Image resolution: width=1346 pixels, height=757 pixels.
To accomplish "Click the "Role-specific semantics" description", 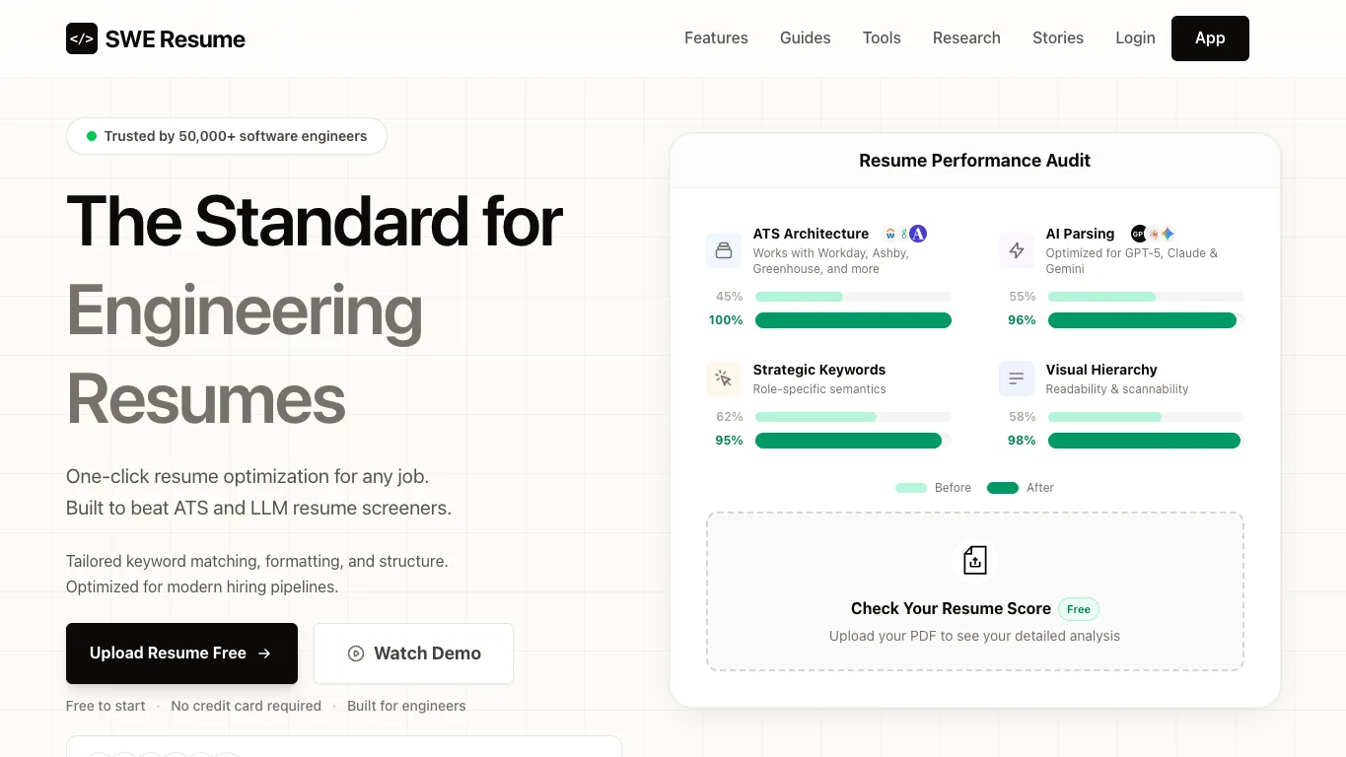I will (x=819, y=389).
